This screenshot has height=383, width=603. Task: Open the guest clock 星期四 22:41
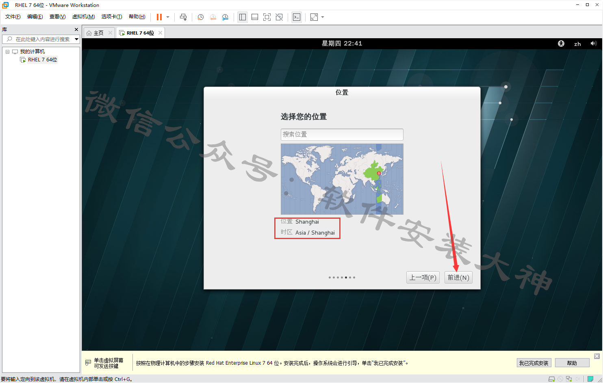click(x=342, y=44)
